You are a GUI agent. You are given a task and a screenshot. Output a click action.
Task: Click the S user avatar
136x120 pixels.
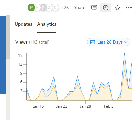(49, 8)
